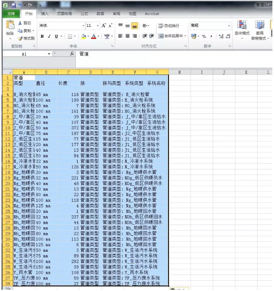The image size is (274, 291).
Task: Click the increase decimal places icon
Action: 221,36
